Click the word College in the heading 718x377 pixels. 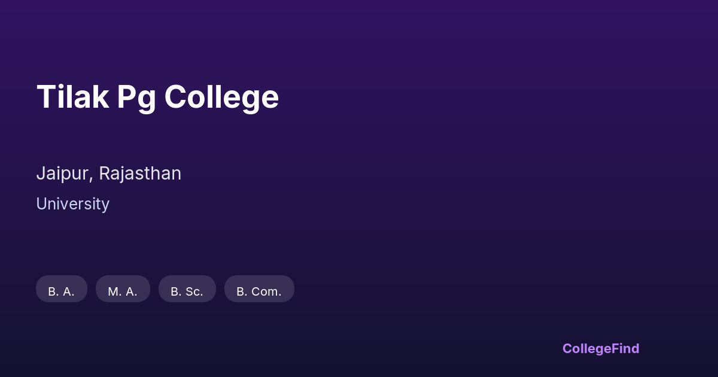221,97
